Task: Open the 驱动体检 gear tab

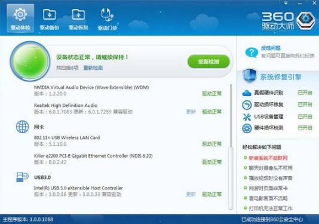Action: point(20,19)
